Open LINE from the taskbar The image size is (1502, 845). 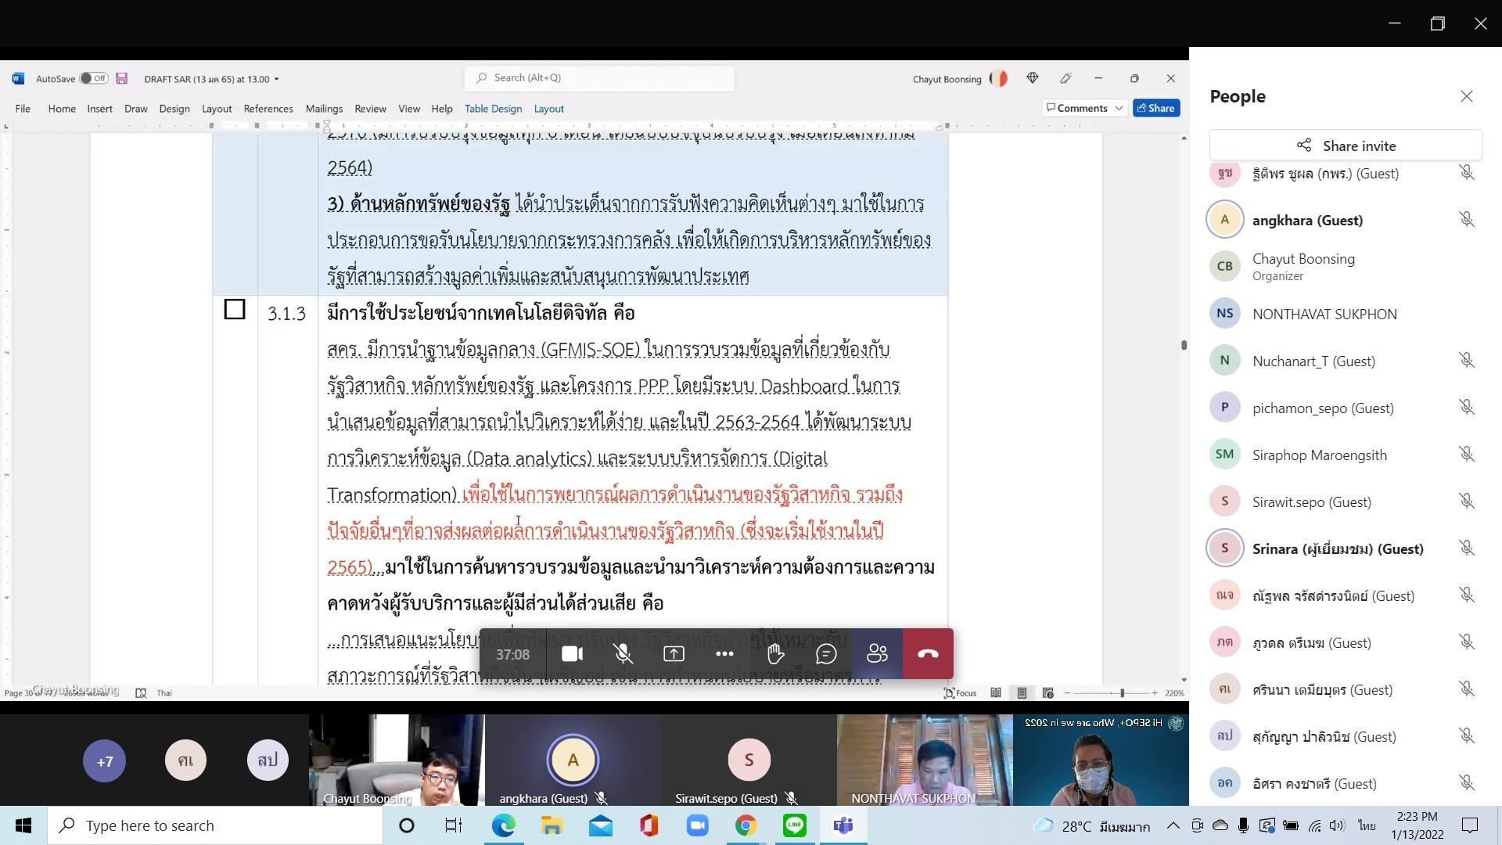click(x=794, y=825)
